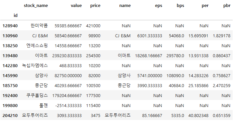Click per value 13.931338
Viewport: 235px width, 121px height.
[x=198, y=56]
